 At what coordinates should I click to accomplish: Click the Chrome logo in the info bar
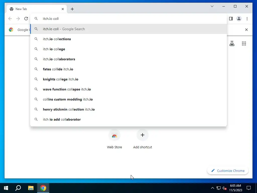(x=11, y=30)
